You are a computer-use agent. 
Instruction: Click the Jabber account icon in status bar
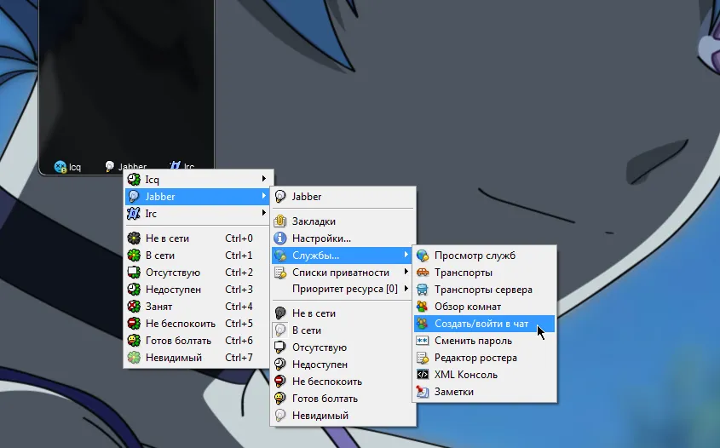110,166
